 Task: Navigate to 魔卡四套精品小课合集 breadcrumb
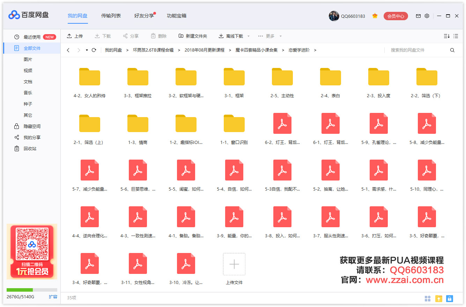click(257, 50)
